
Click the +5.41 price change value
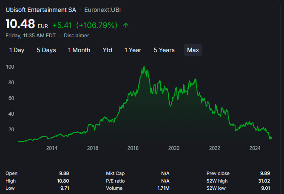click(x=62, y=25)
